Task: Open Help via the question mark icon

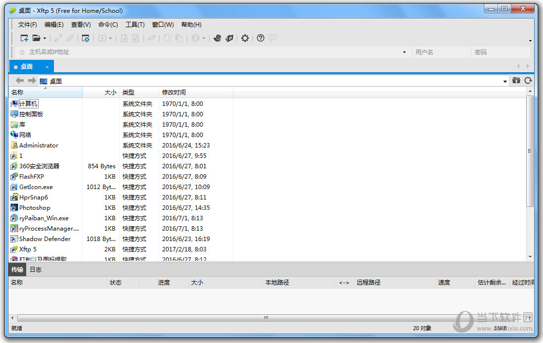Action: [260, 38]
